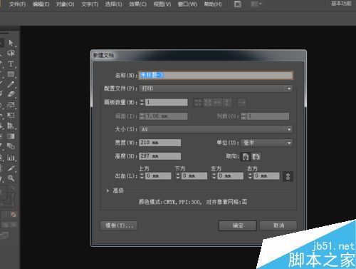
Task: Click the right bleed (右方) stepper
Action: point(250,176)
